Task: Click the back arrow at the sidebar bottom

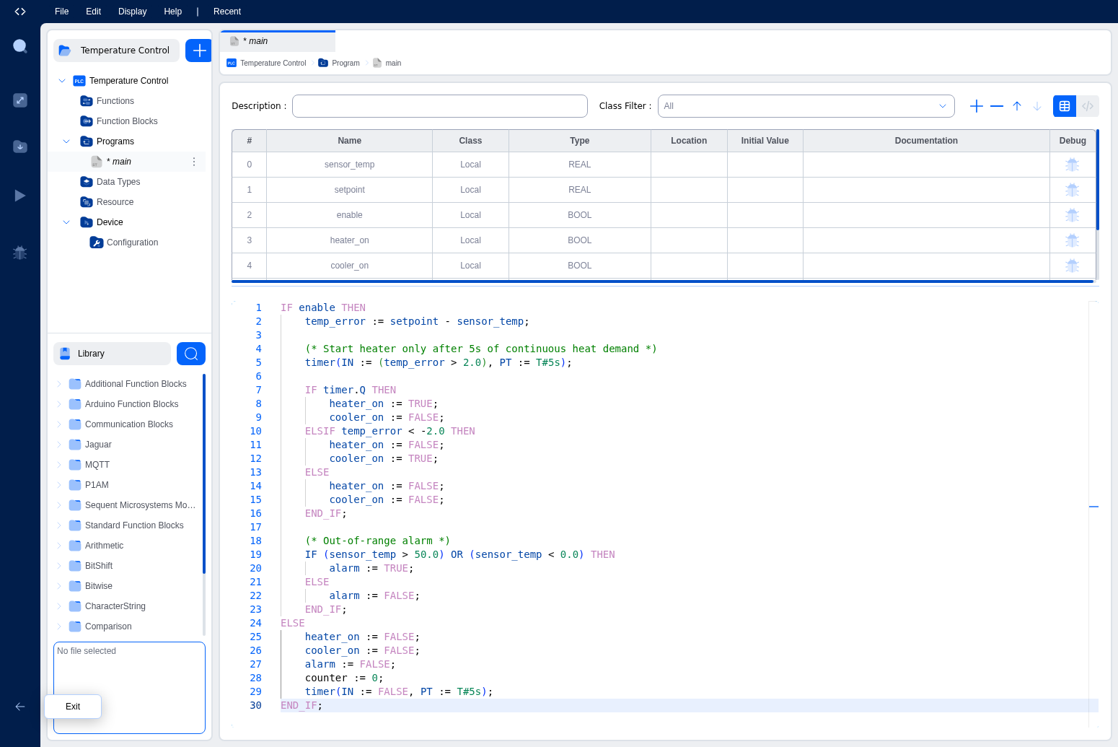Action: tap(20, 707)
